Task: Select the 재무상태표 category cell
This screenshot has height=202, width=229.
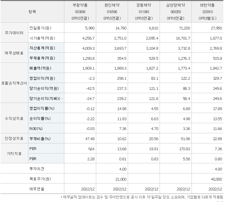Action: (14, 53)
